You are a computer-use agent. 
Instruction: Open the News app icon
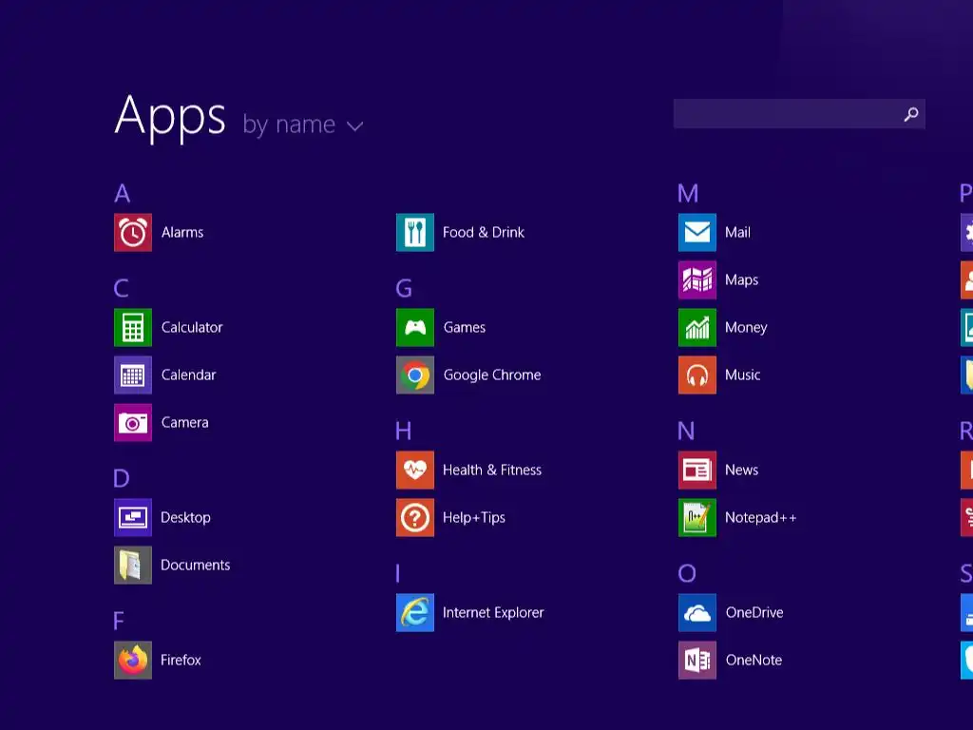pos(697,470)
